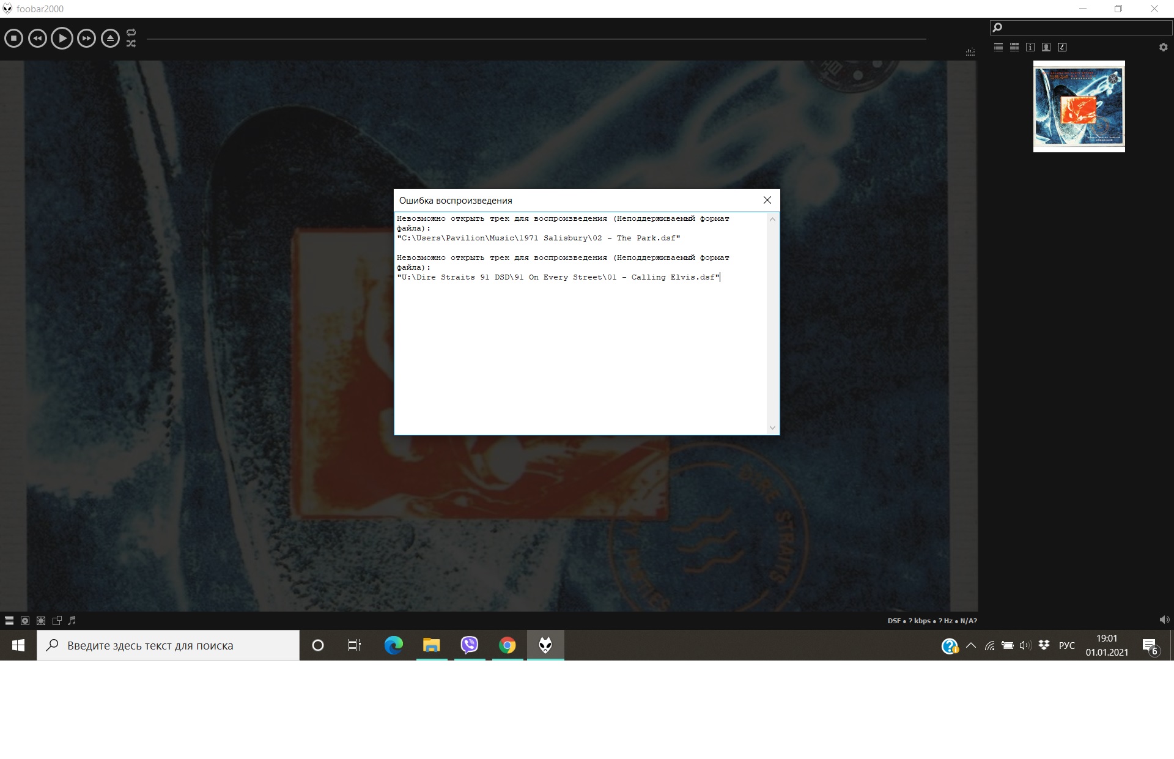This screenshot has height=759, width=1174.
Task: Skip to the next track
Action: pyautogui.click(x=86, y=39)
